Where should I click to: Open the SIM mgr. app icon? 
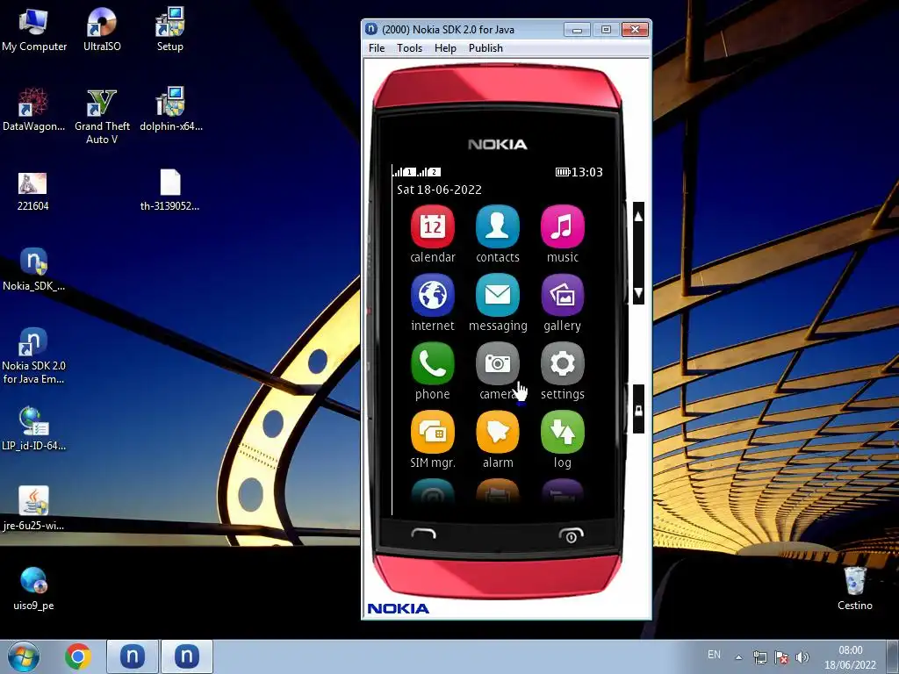432,432
